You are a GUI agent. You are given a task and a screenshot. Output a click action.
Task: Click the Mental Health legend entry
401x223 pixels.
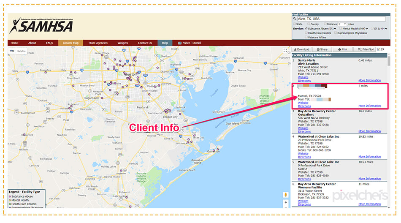19,200
